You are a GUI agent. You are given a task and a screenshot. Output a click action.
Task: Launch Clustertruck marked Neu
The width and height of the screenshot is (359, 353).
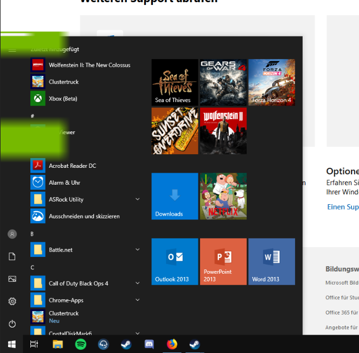[x=85, y=317]
